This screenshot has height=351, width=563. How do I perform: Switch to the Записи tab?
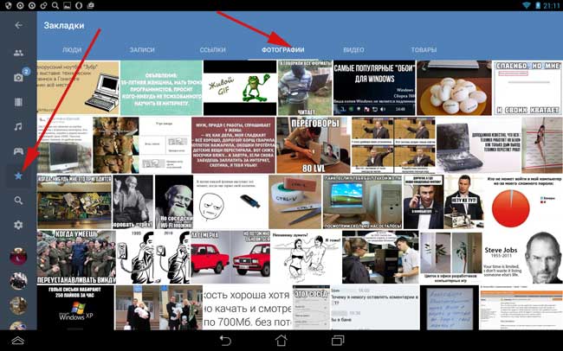142,51
